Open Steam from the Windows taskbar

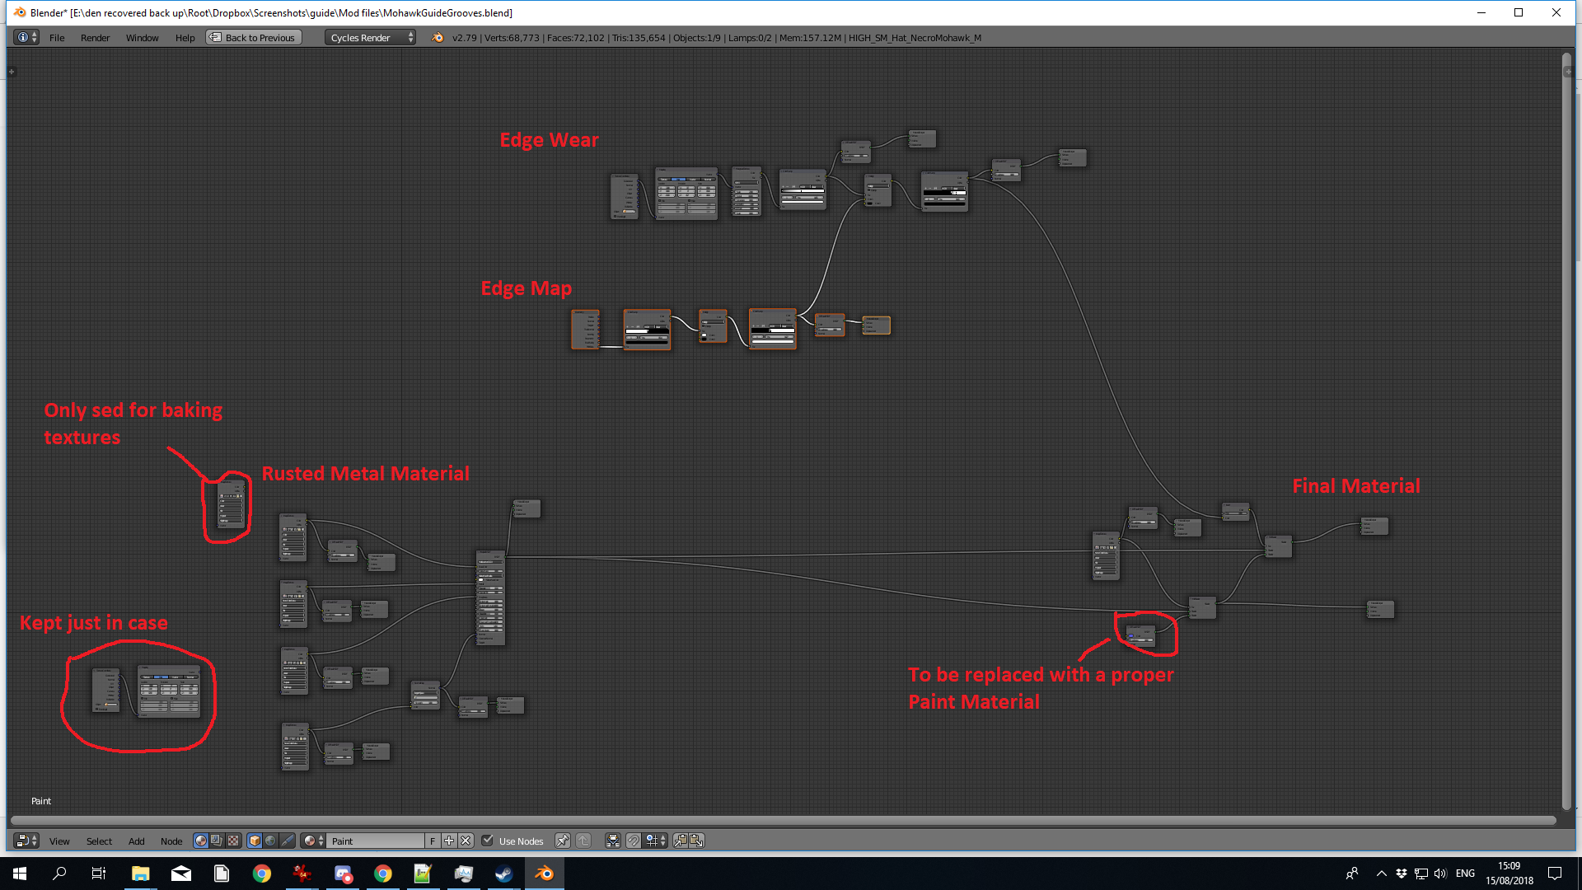pyautogui.click(x=503, y=874)
